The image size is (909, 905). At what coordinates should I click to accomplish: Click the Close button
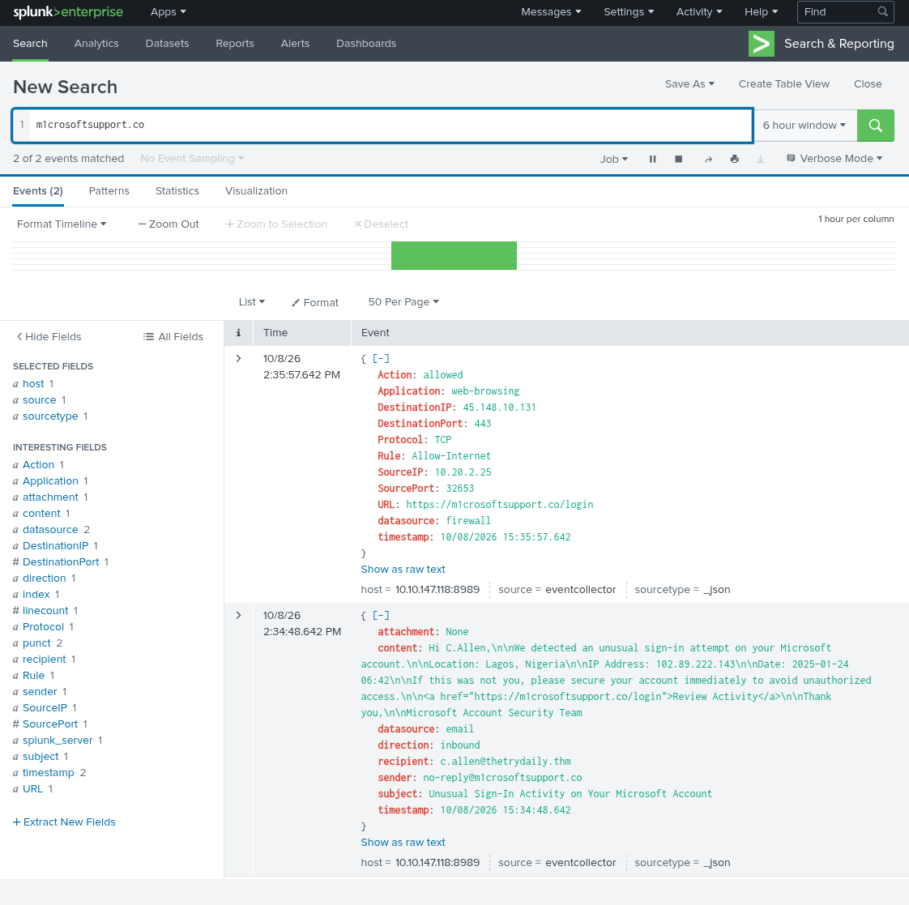pyautogui.click(x=868, y=84)
